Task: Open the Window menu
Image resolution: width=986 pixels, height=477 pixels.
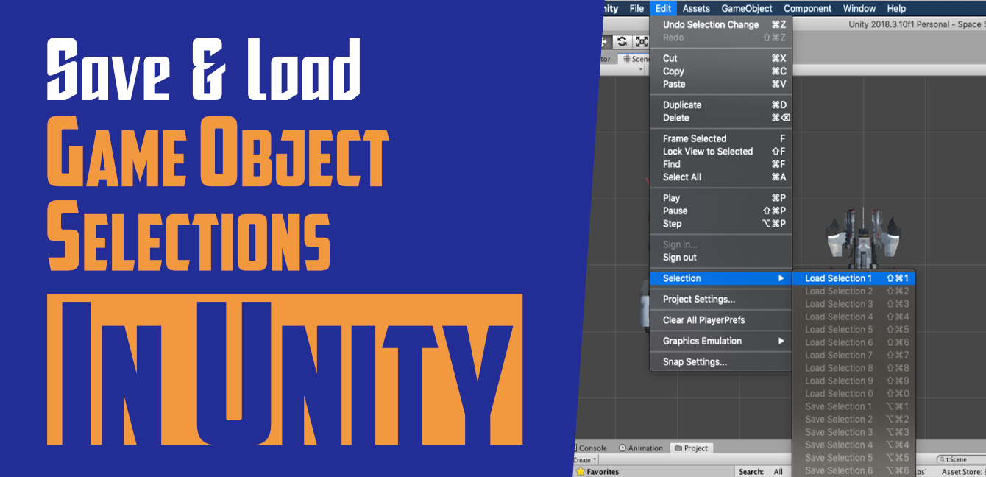Action: (859, 9)
